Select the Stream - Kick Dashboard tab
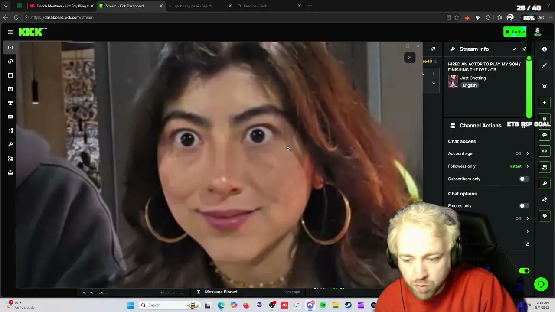 tap(131, 6)
